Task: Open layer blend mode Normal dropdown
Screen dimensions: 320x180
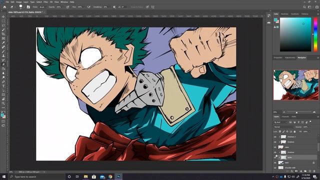Action: click(283, 127)
